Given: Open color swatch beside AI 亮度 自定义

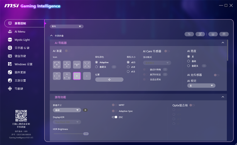Looking at the screenshot, I should (x=204, y=66).
